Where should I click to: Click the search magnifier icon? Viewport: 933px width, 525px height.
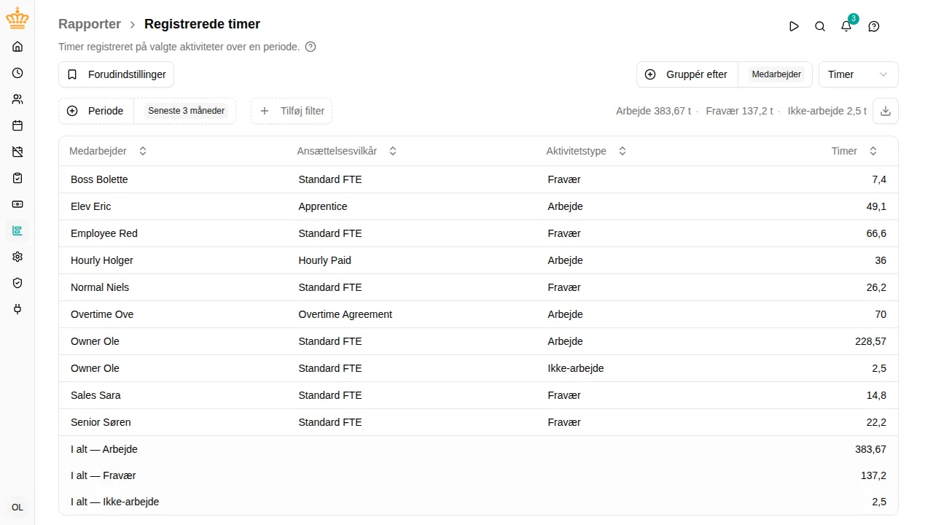820,26
